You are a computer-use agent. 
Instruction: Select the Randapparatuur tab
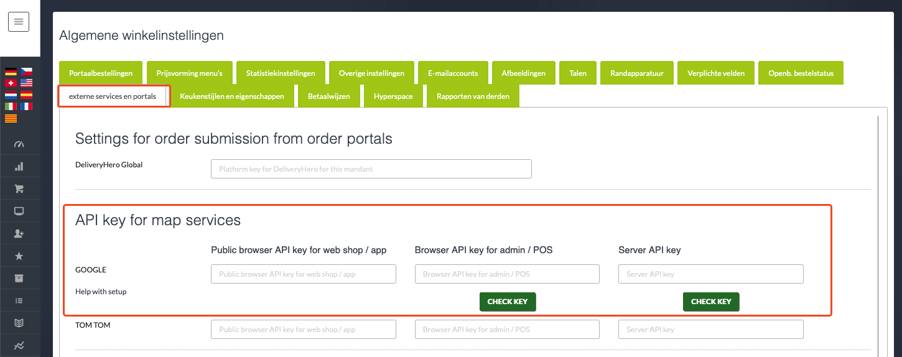pyautogui.click(x=637, y=73)
